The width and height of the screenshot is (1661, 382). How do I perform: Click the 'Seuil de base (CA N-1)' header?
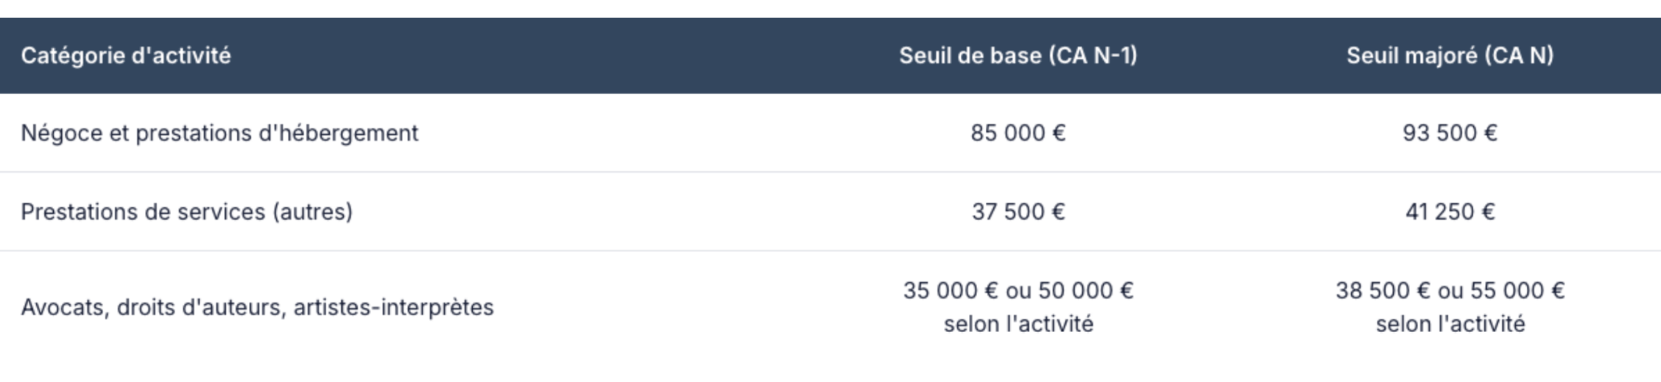[x=1018, y=56]
